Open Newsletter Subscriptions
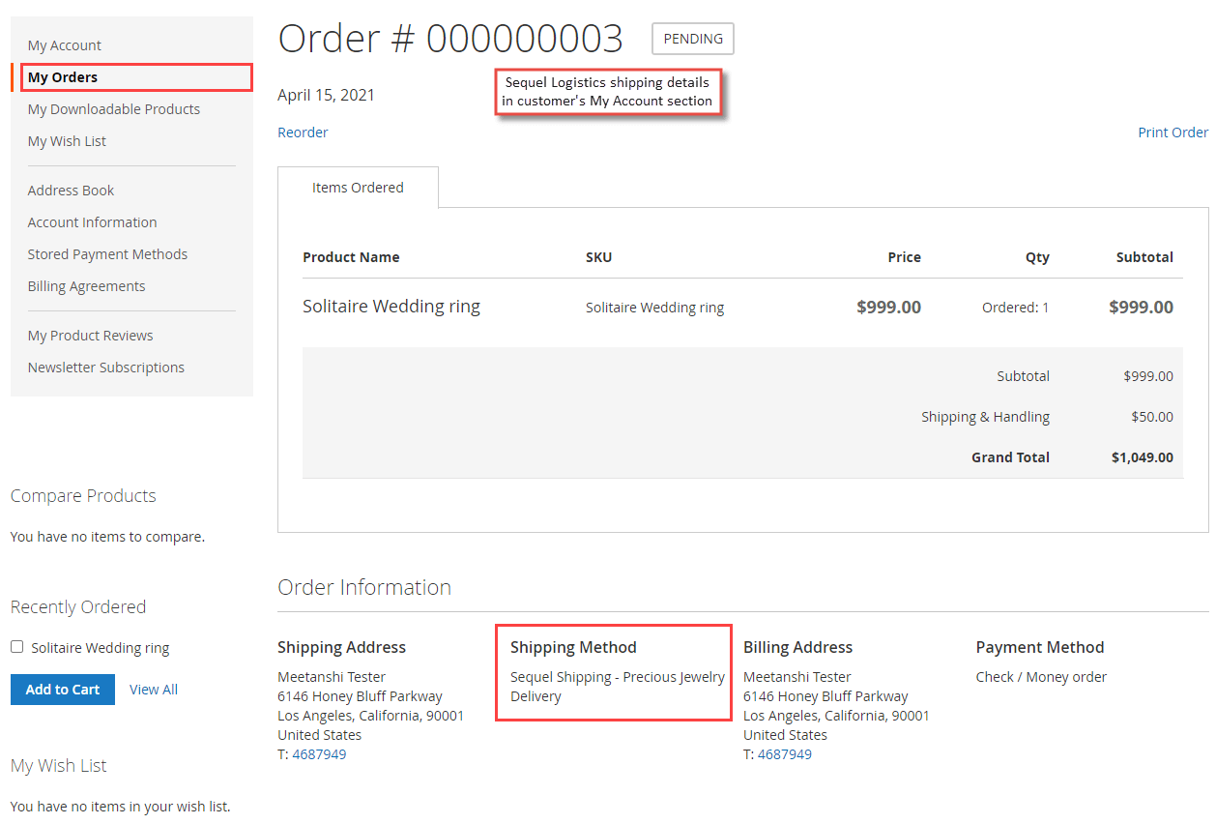 point(106,367)
